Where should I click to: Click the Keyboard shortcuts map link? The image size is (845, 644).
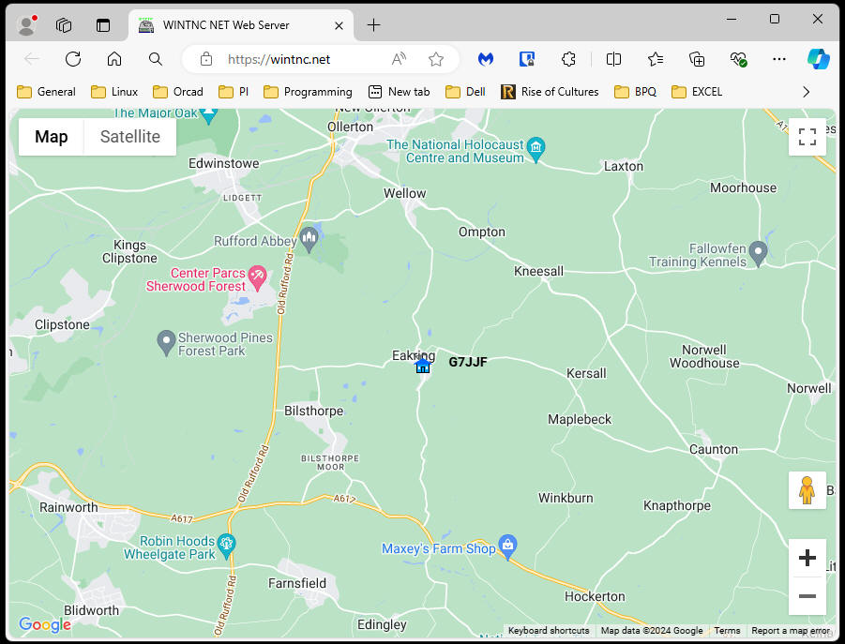[x=549, y=631]
